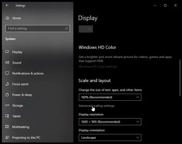Select Focus assist

37,84
